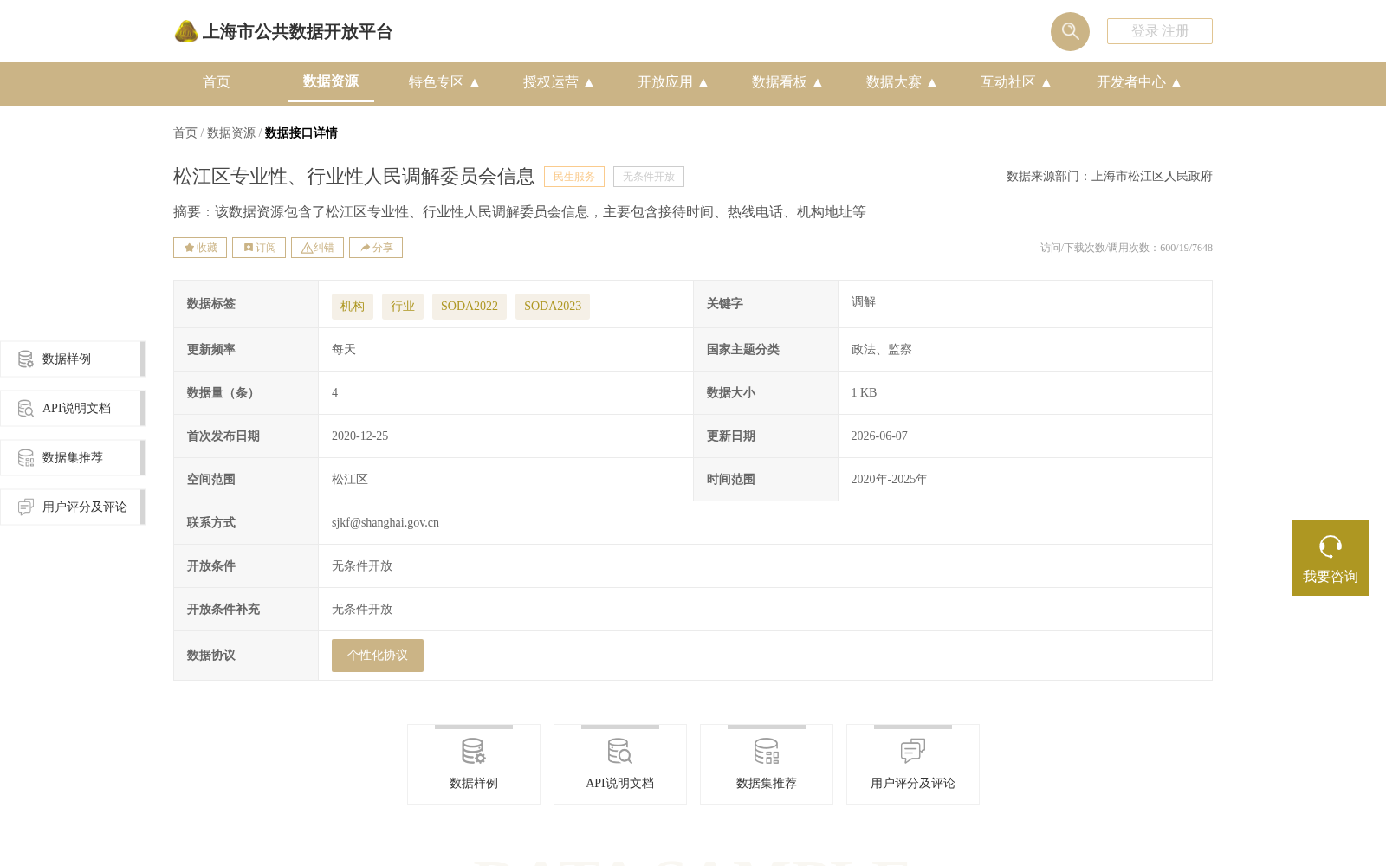Share the dataset via 分享
Screen dimensions: 1386x866
[376, 248]
